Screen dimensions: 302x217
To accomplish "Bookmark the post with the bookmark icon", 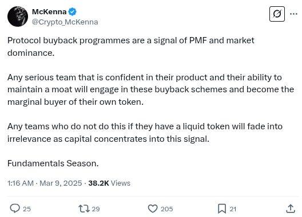I will pyautogui.click(x=222, y=209).
